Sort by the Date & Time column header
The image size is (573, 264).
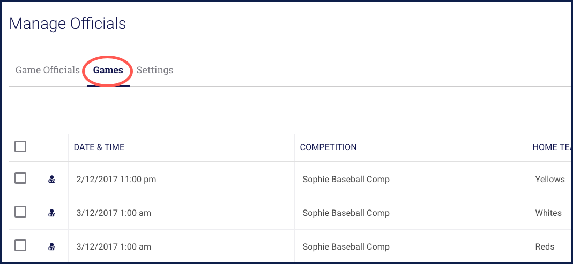[99, 147]
